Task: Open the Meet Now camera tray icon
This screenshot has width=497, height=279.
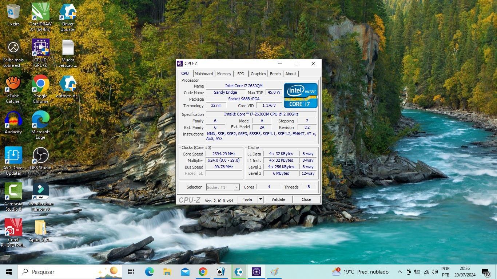Action: pos(409,272)
